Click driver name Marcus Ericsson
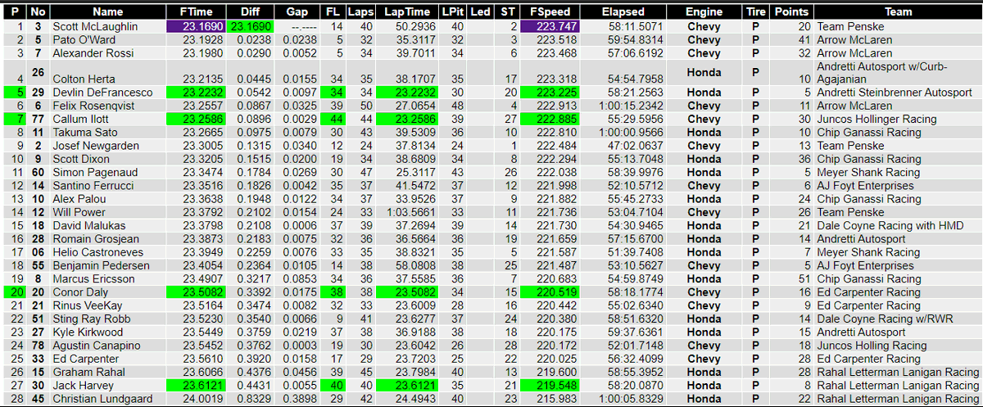 pos(93,278)
